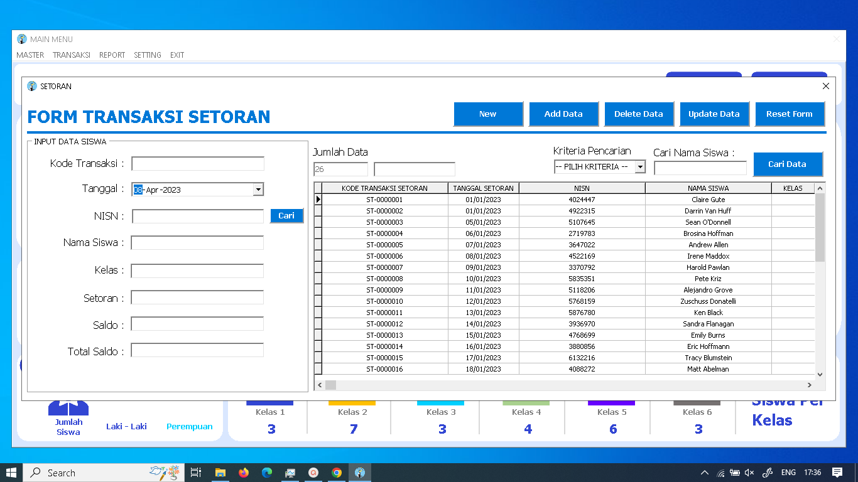Open the Task View icon on the taskbar
This screenshot has height=482, width=858.
(196, 473)
